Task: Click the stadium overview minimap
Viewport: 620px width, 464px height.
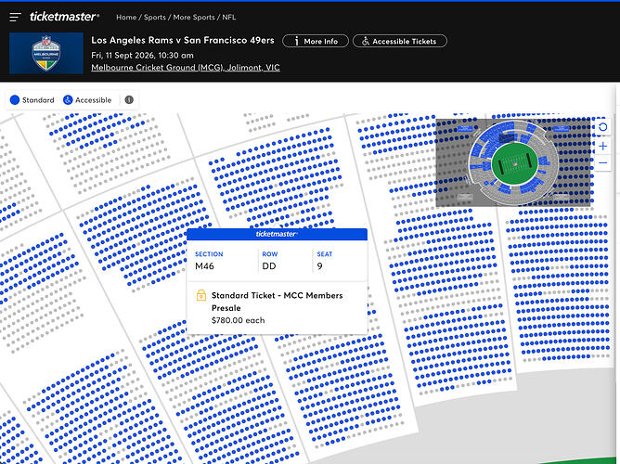Action: [x=513, y=162]
